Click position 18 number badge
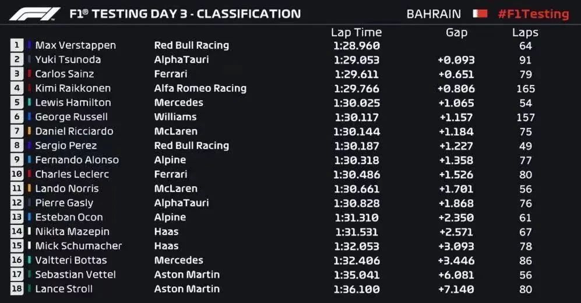 point(17,288)
